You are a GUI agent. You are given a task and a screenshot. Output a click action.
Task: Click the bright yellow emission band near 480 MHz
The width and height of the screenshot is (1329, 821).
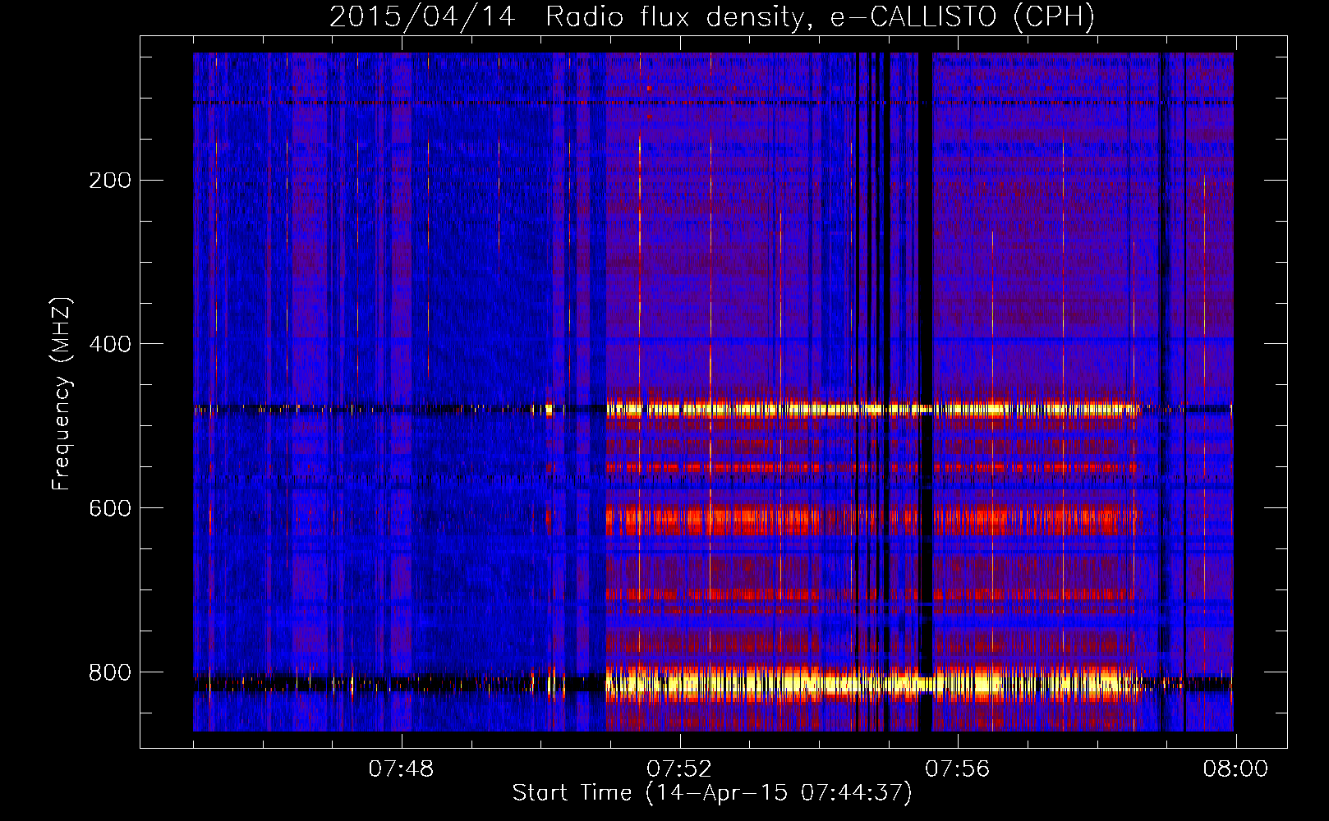[873, 408]
